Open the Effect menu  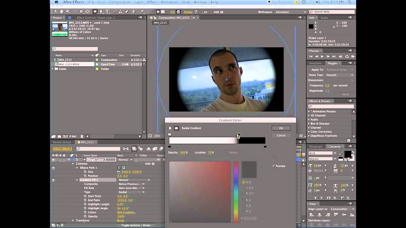point(152,2)
